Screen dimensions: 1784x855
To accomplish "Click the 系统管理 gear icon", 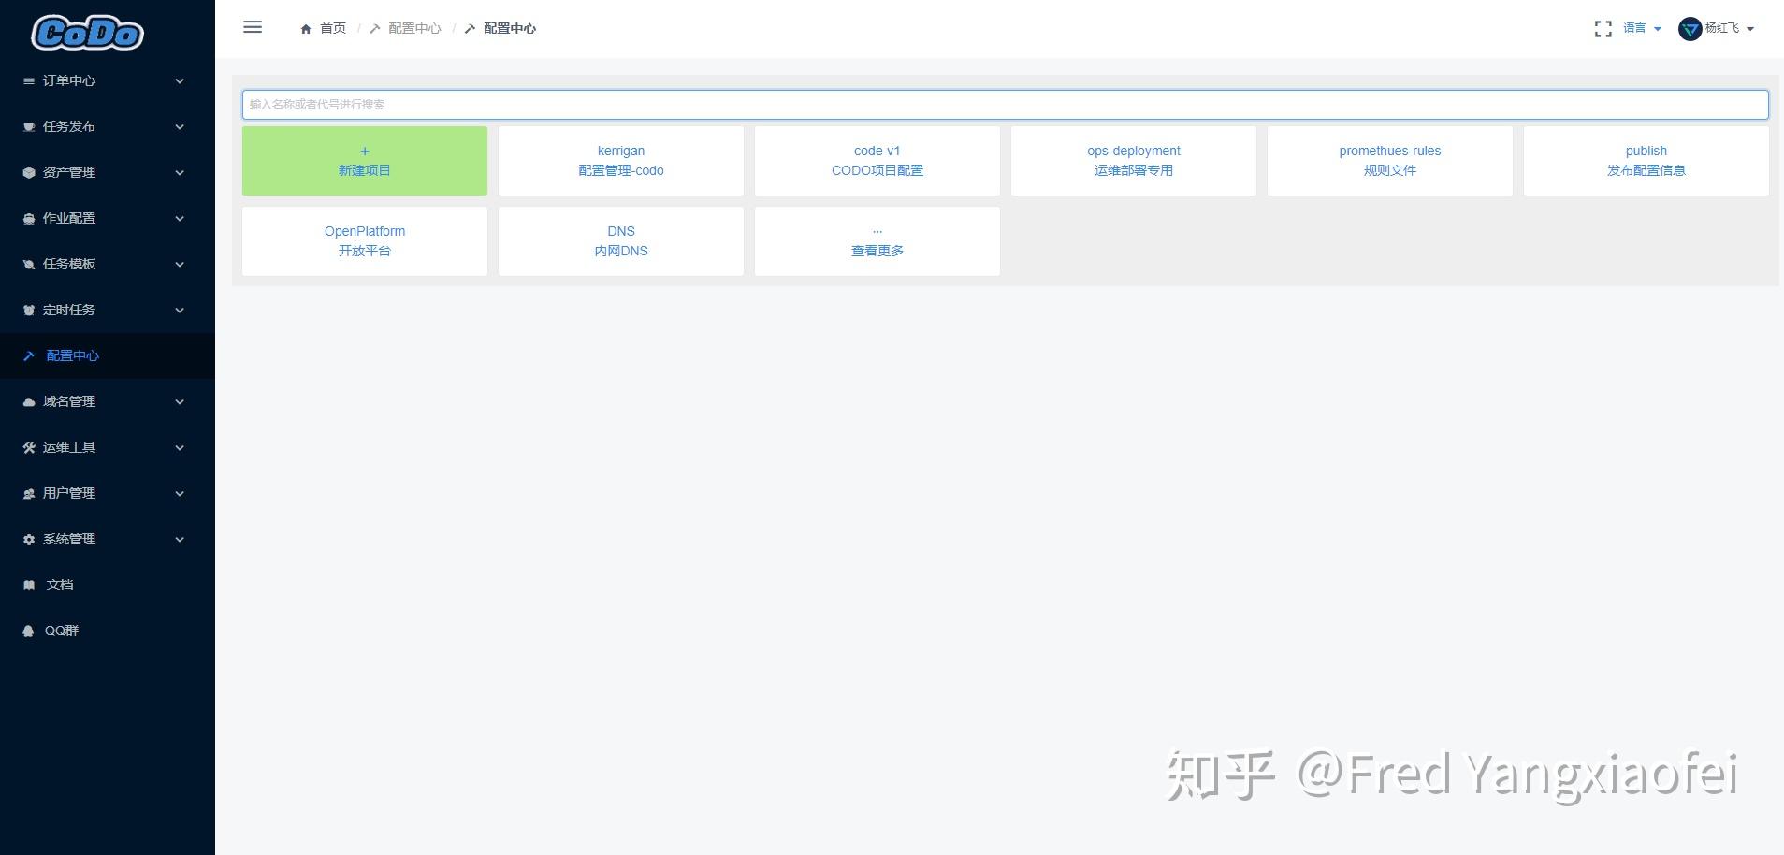I will tap(27, 539).
